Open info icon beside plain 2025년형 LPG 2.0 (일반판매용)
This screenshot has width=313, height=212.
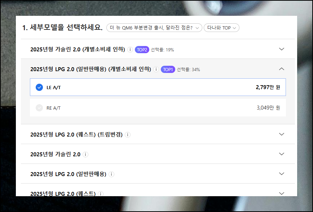(x=111, y=174)
